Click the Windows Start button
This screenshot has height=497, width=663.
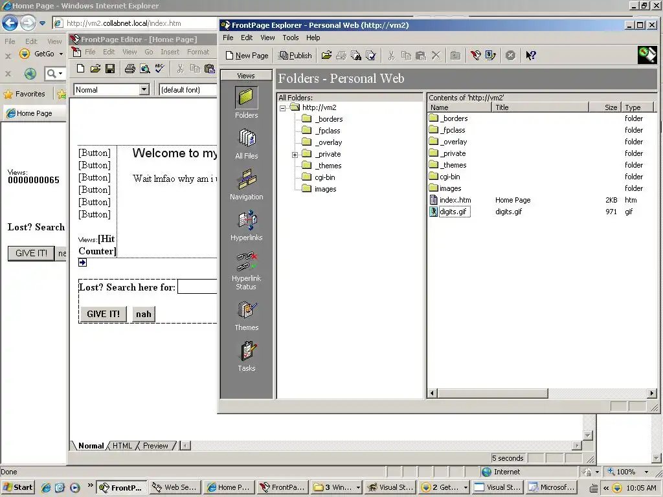tap(17, 487)
